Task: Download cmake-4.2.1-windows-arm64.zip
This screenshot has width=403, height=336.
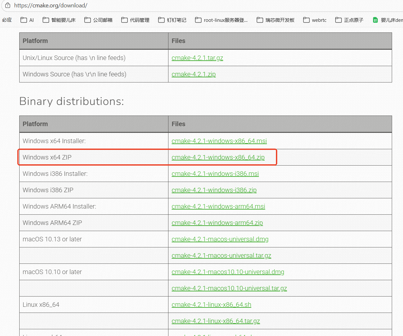Action: pyautogui.click(x=217, y=223)
